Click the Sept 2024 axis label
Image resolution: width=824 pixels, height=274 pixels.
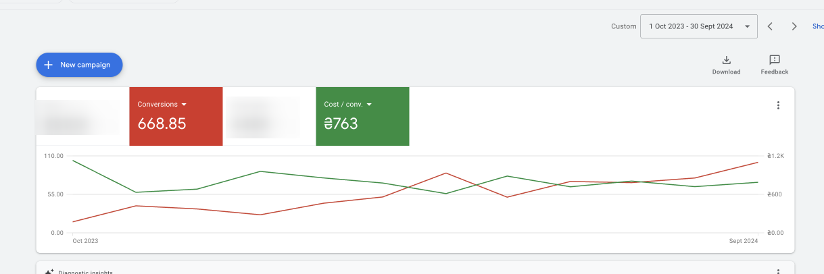tap(744, 241)
